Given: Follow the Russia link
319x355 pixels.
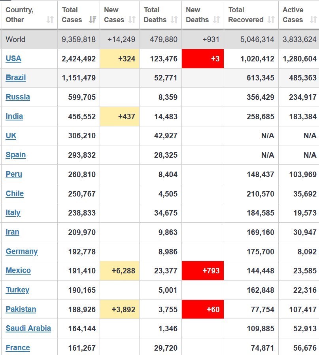Looking at the screenshot, I should point(18,97).
